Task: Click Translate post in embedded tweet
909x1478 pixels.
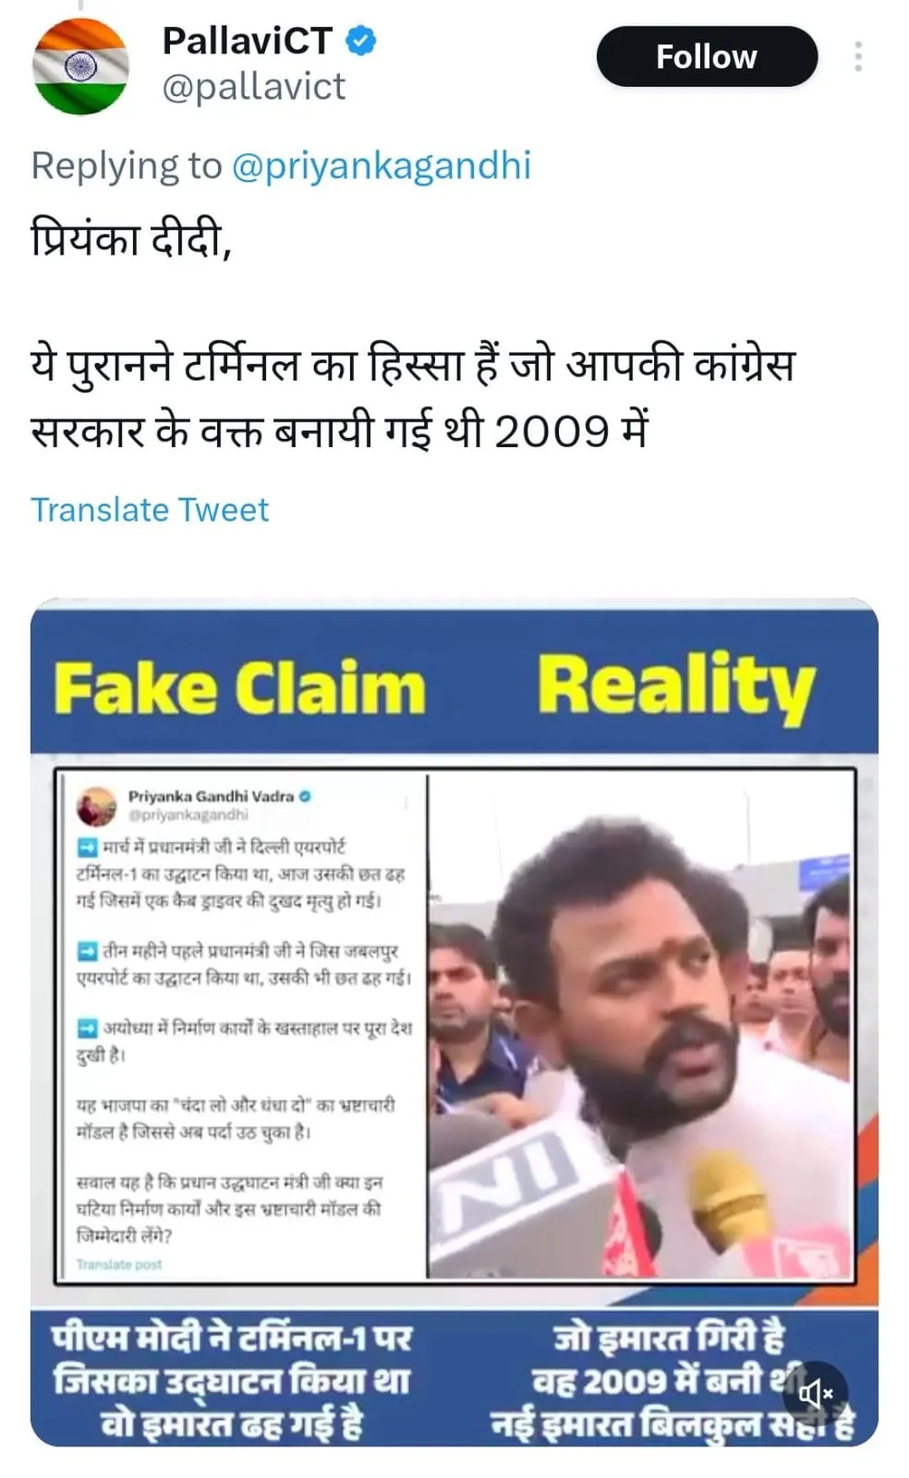Action: coord(119,1264)
